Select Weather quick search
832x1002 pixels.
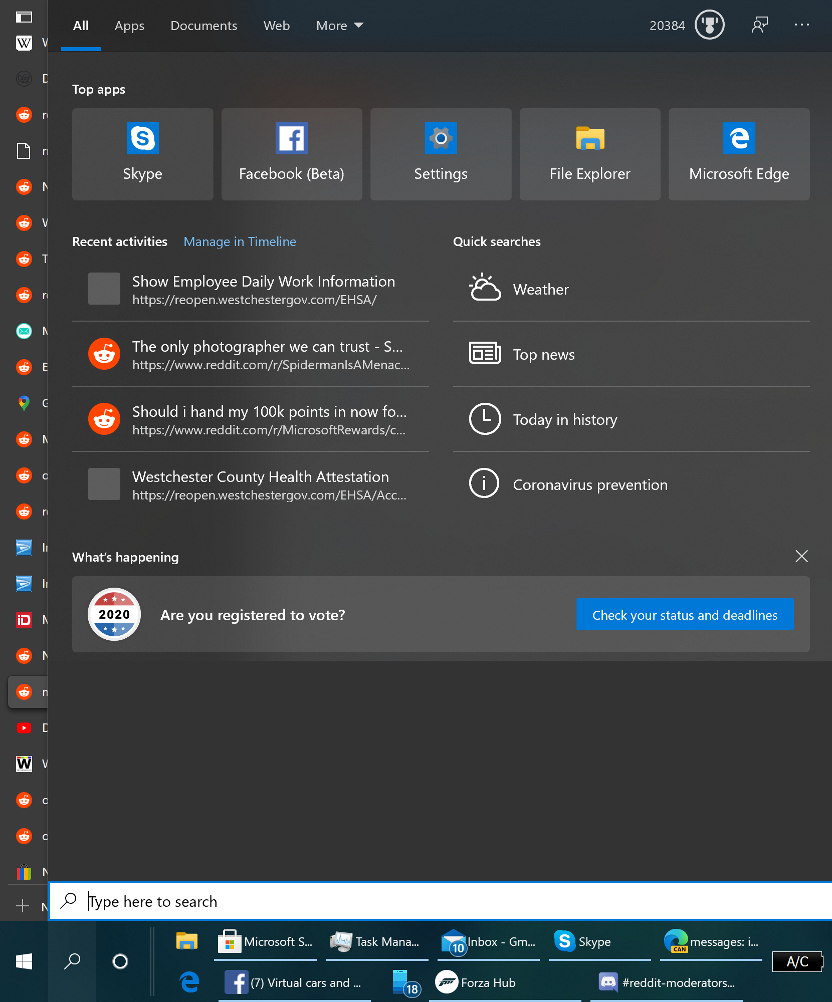point(632,289)
